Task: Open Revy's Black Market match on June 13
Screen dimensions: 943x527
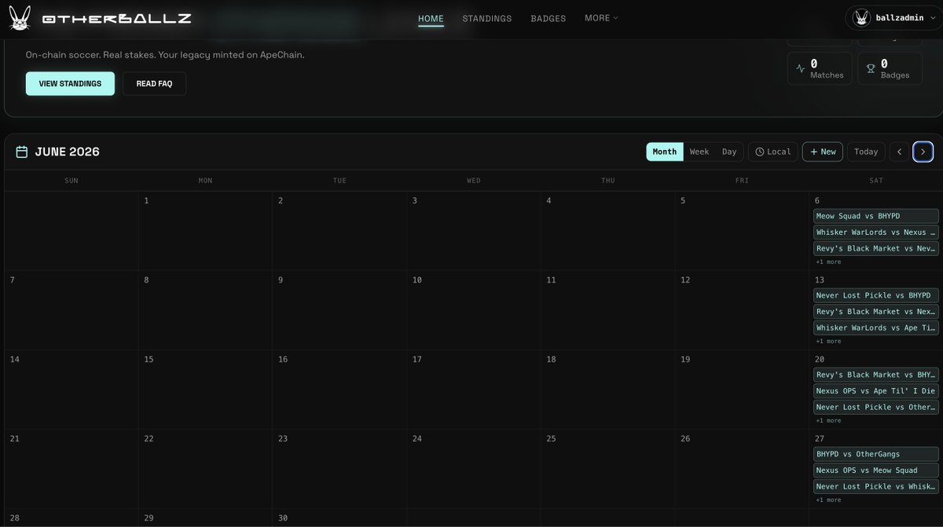Action: [x=876, y=312]
